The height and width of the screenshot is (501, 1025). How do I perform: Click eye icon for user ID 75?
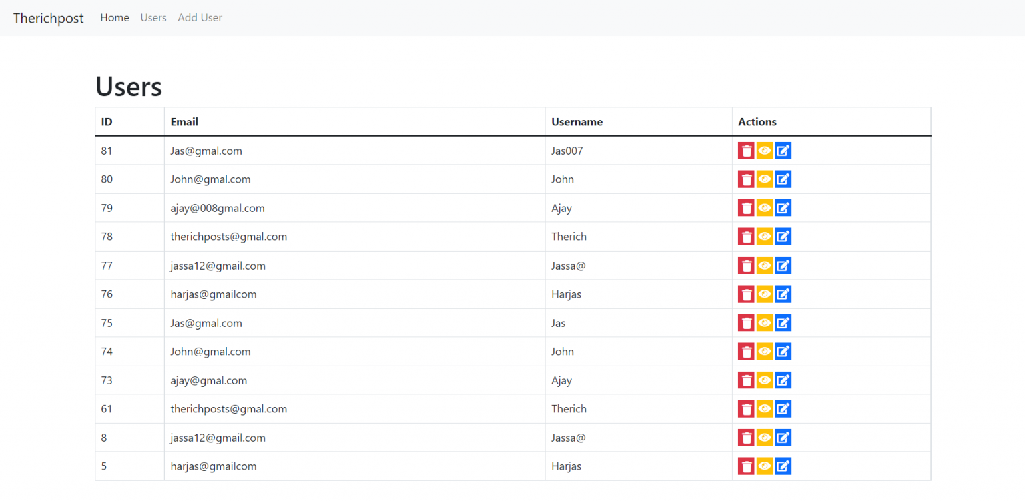(764, 323)
